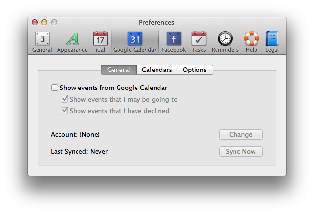Toggle Show events that I have declined
Screen dimensions: 314x214
click(x=64, y=111)
